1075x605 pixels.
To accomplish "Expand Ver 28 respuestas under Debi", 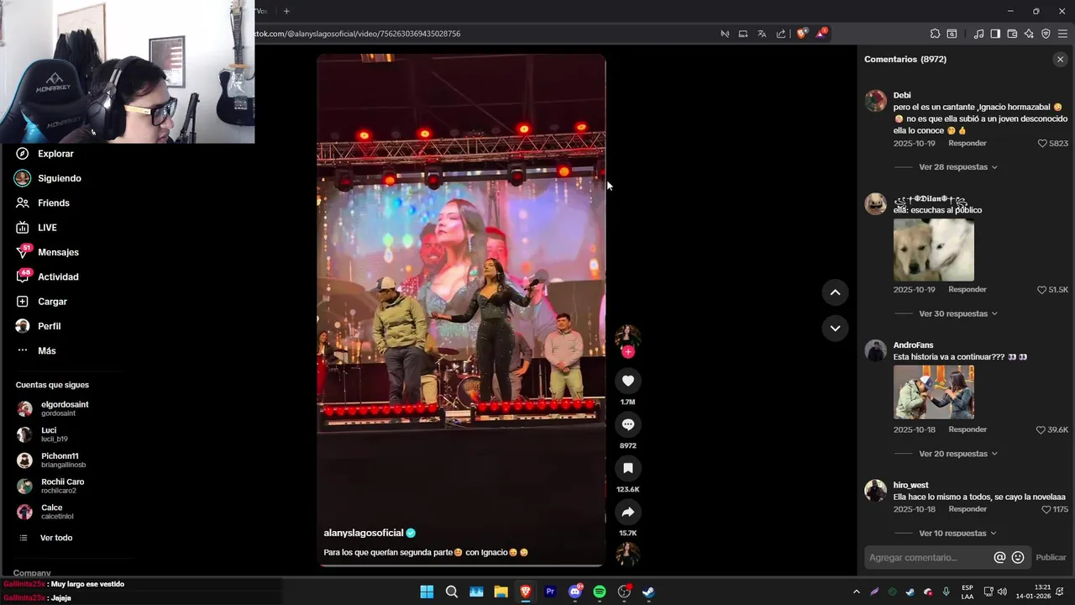I will point(957,167).
